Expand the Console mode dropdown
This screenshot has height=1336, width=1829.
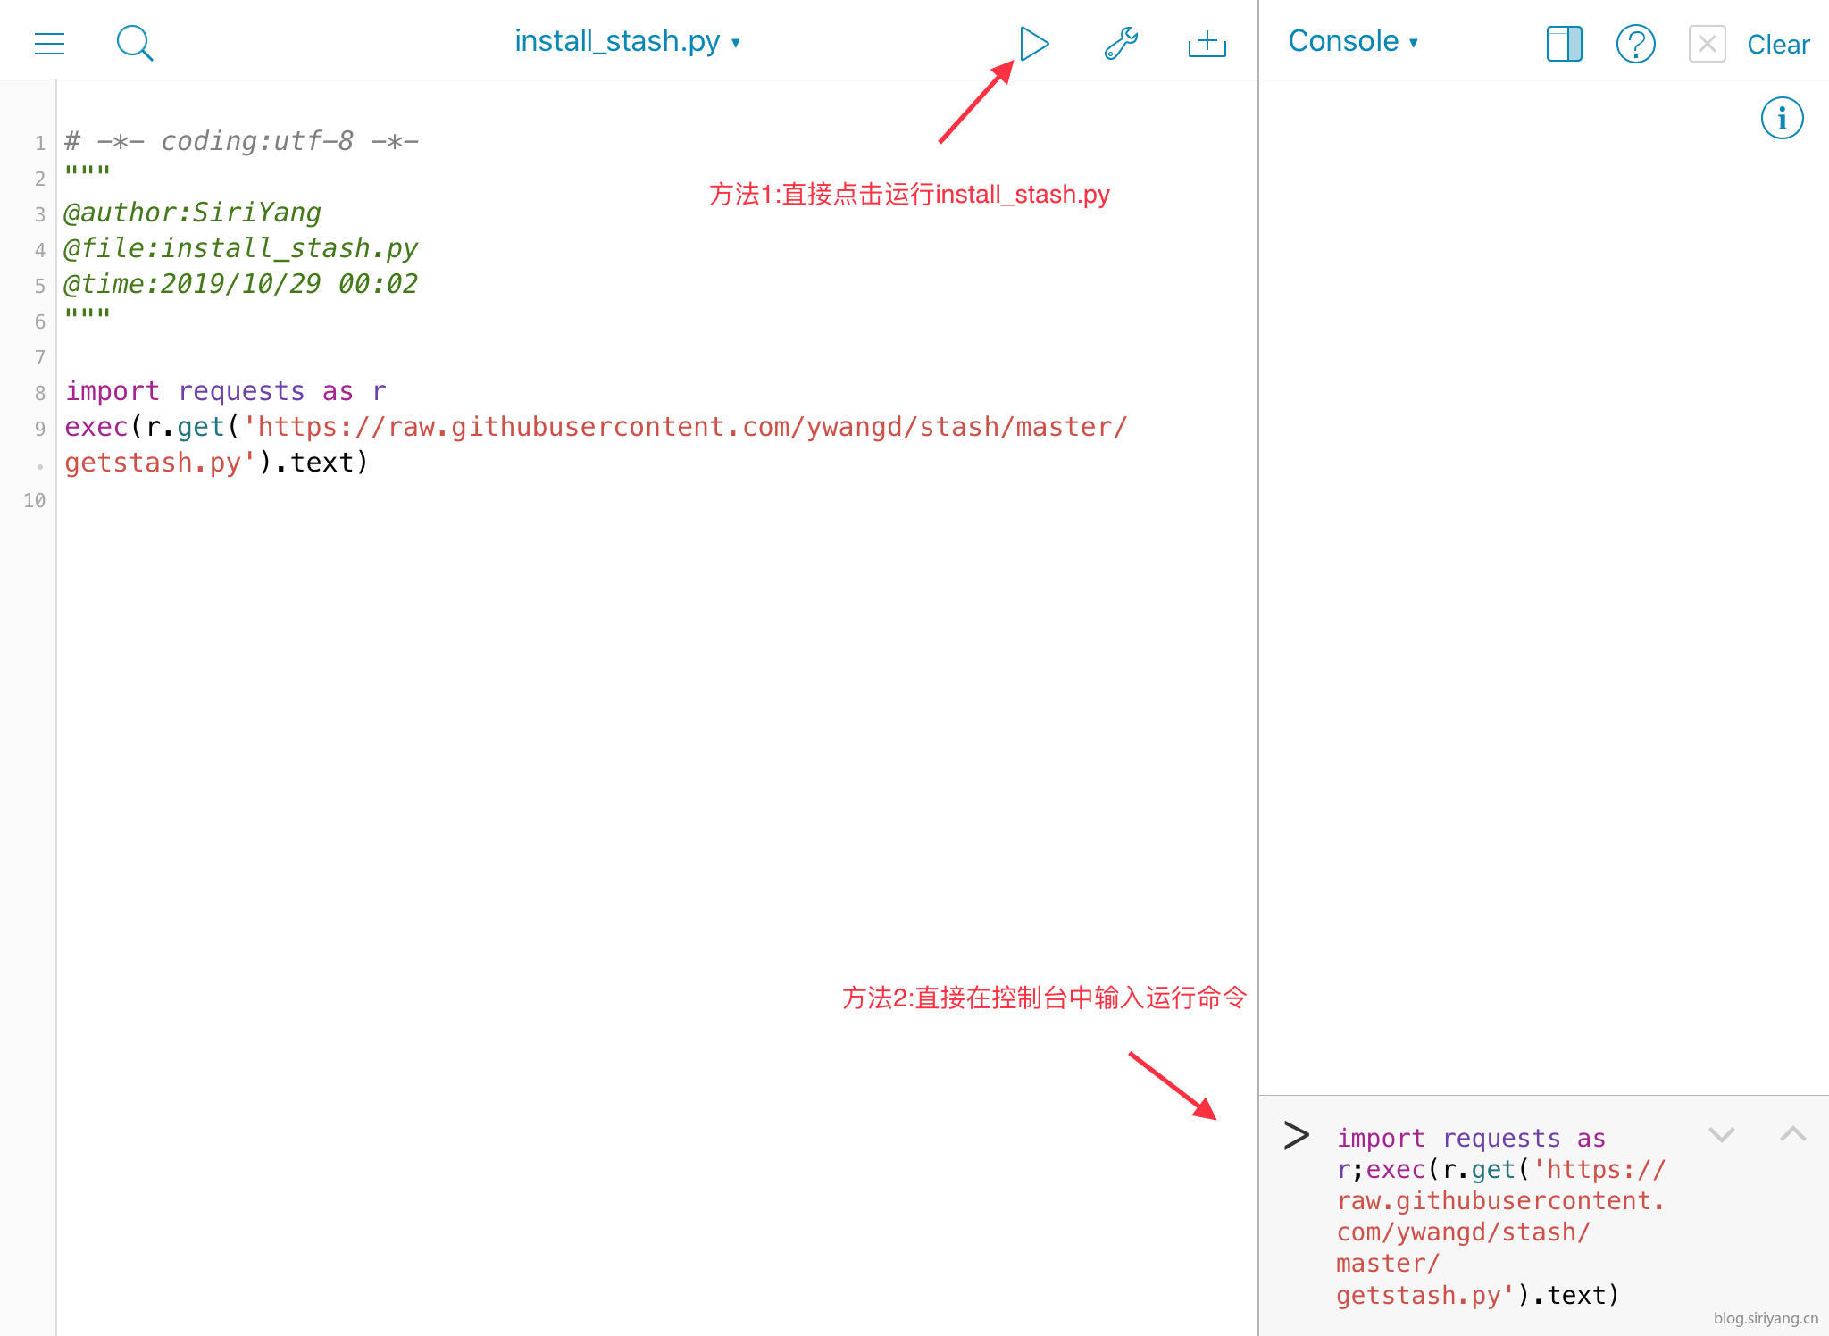point(1352,41)
